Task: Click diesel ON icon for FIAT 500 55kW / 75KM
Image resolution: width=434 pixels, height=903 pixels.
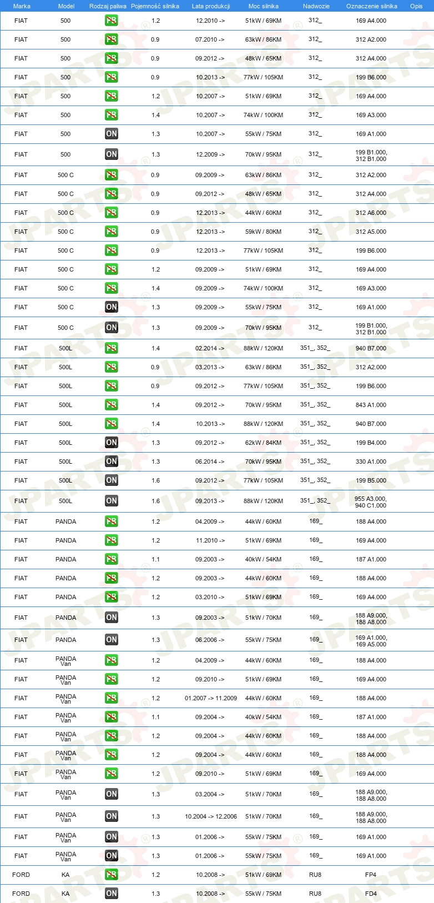Action: pos(112,134)
